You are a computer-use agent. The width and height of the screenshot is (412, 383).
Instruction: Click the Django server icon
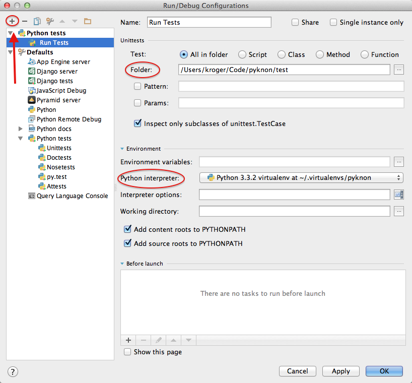tap(32, 71)
